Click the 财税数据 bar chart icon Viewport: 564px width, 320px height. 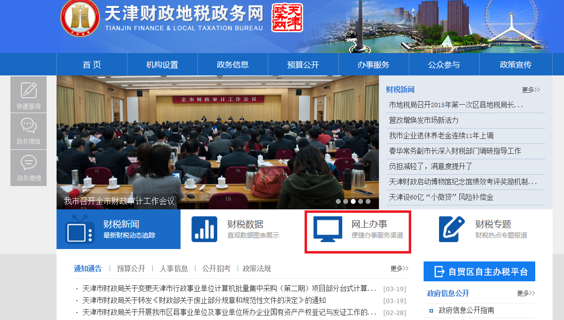204,229
